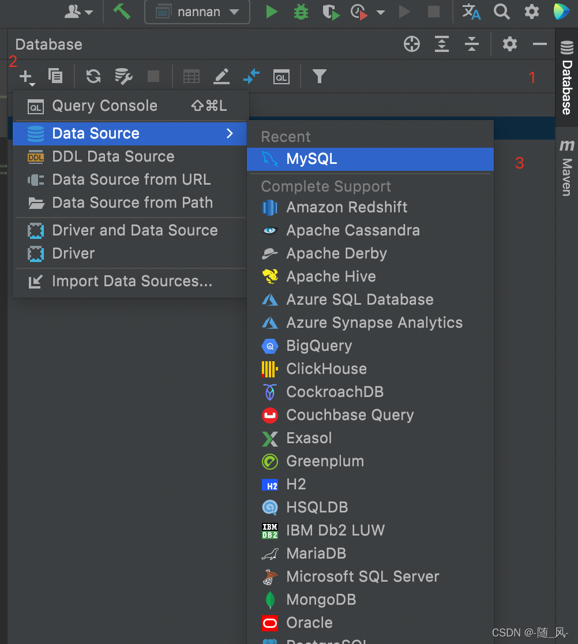
Task: Open Import Data Sources...
Action: point(130,282)
